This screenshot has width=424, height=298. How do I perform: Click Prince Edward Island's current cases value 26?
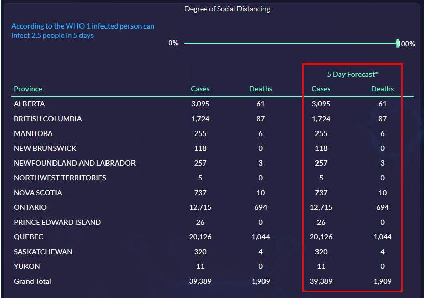tap(200, 222)
